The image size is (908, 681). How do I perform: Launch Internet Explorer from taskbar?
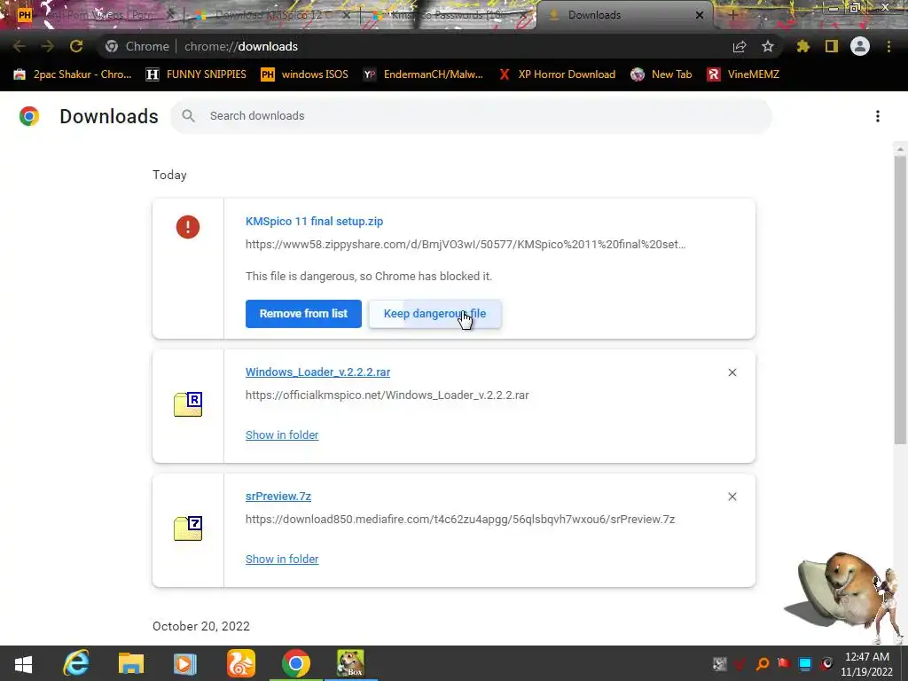point(76,663)
